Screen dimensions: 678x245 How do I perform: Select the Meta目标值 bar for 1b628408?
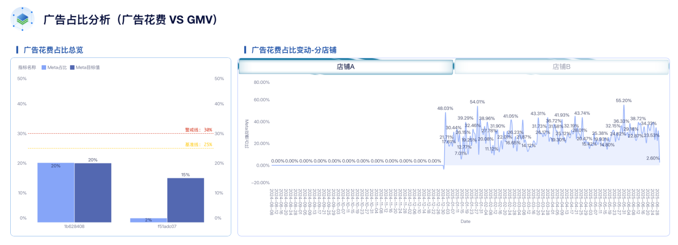93,192
